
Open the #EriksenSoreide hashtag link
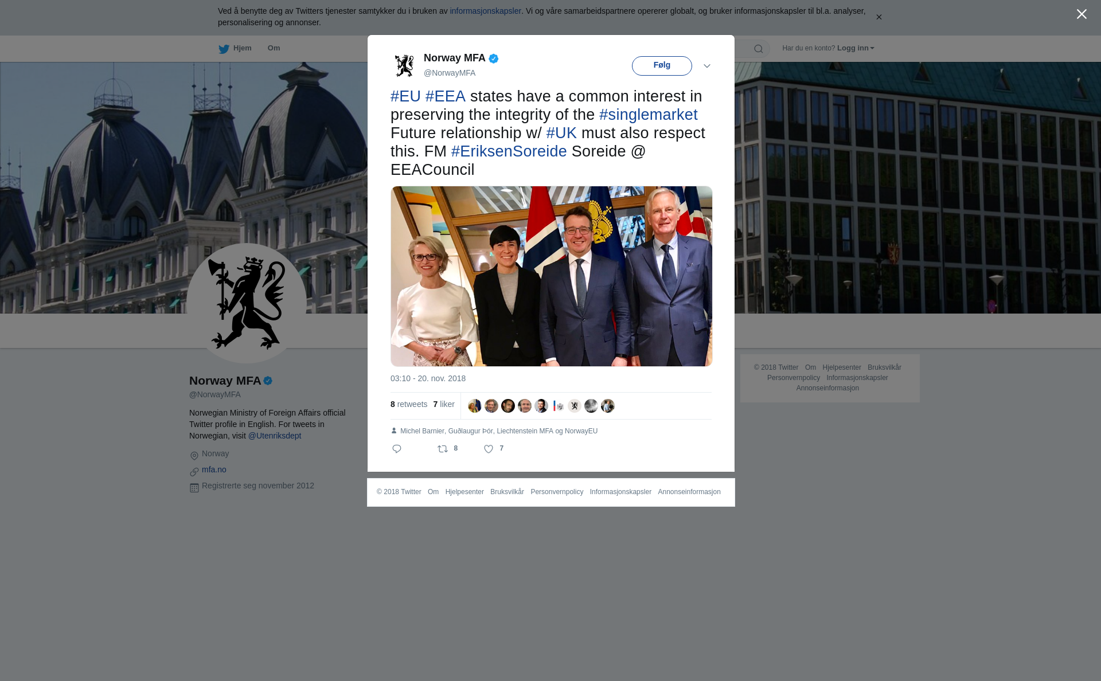[x=509, y=151]
